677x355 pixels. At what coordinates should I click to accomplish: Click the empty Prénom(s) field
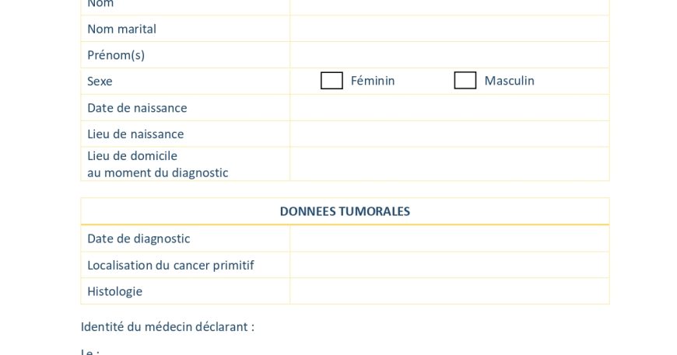[449, 55]
